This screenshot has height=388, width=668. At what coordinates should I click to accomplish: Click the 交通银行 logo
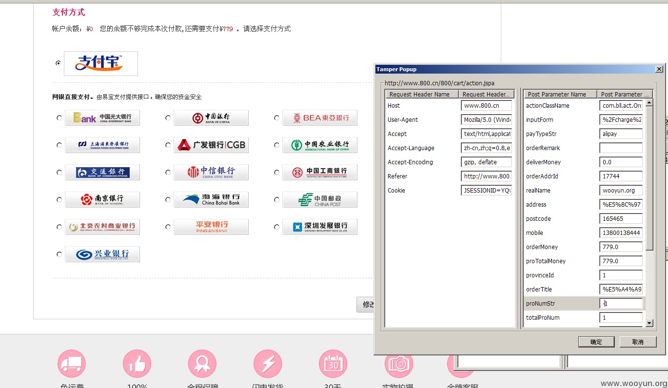tap(102, 172)
